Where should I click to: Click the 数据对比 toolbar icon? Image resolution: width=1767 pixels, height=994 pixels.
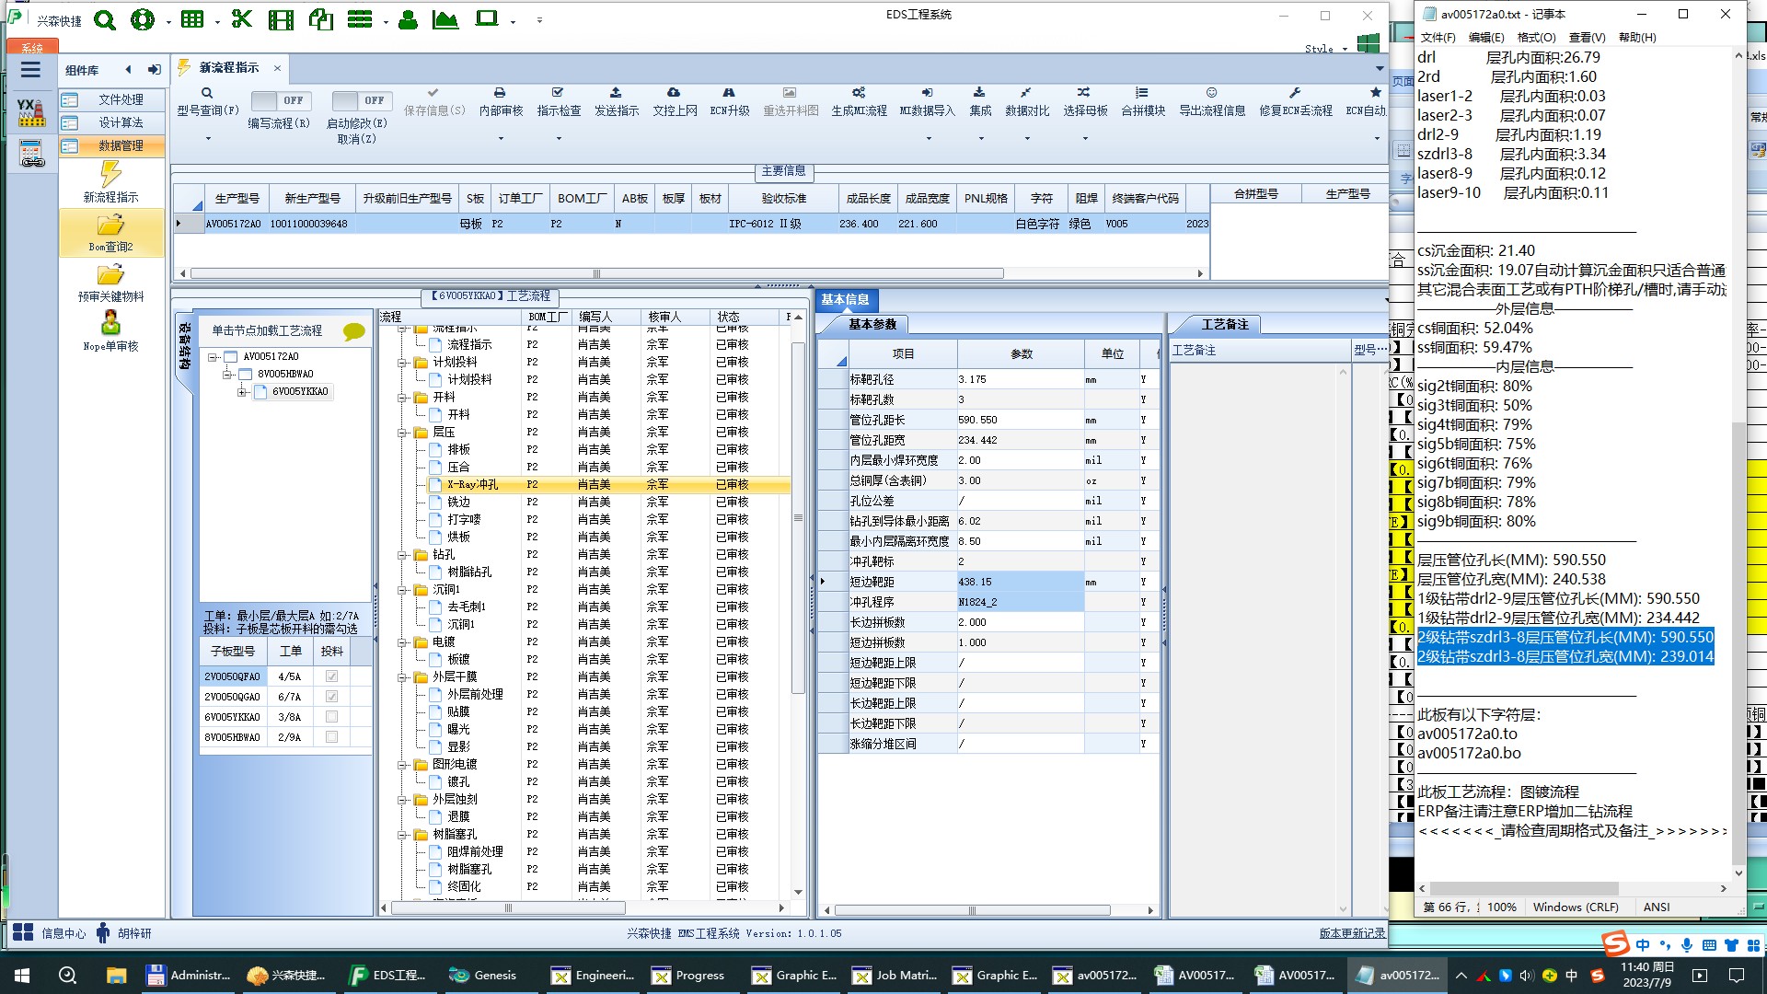[1026, 93]
